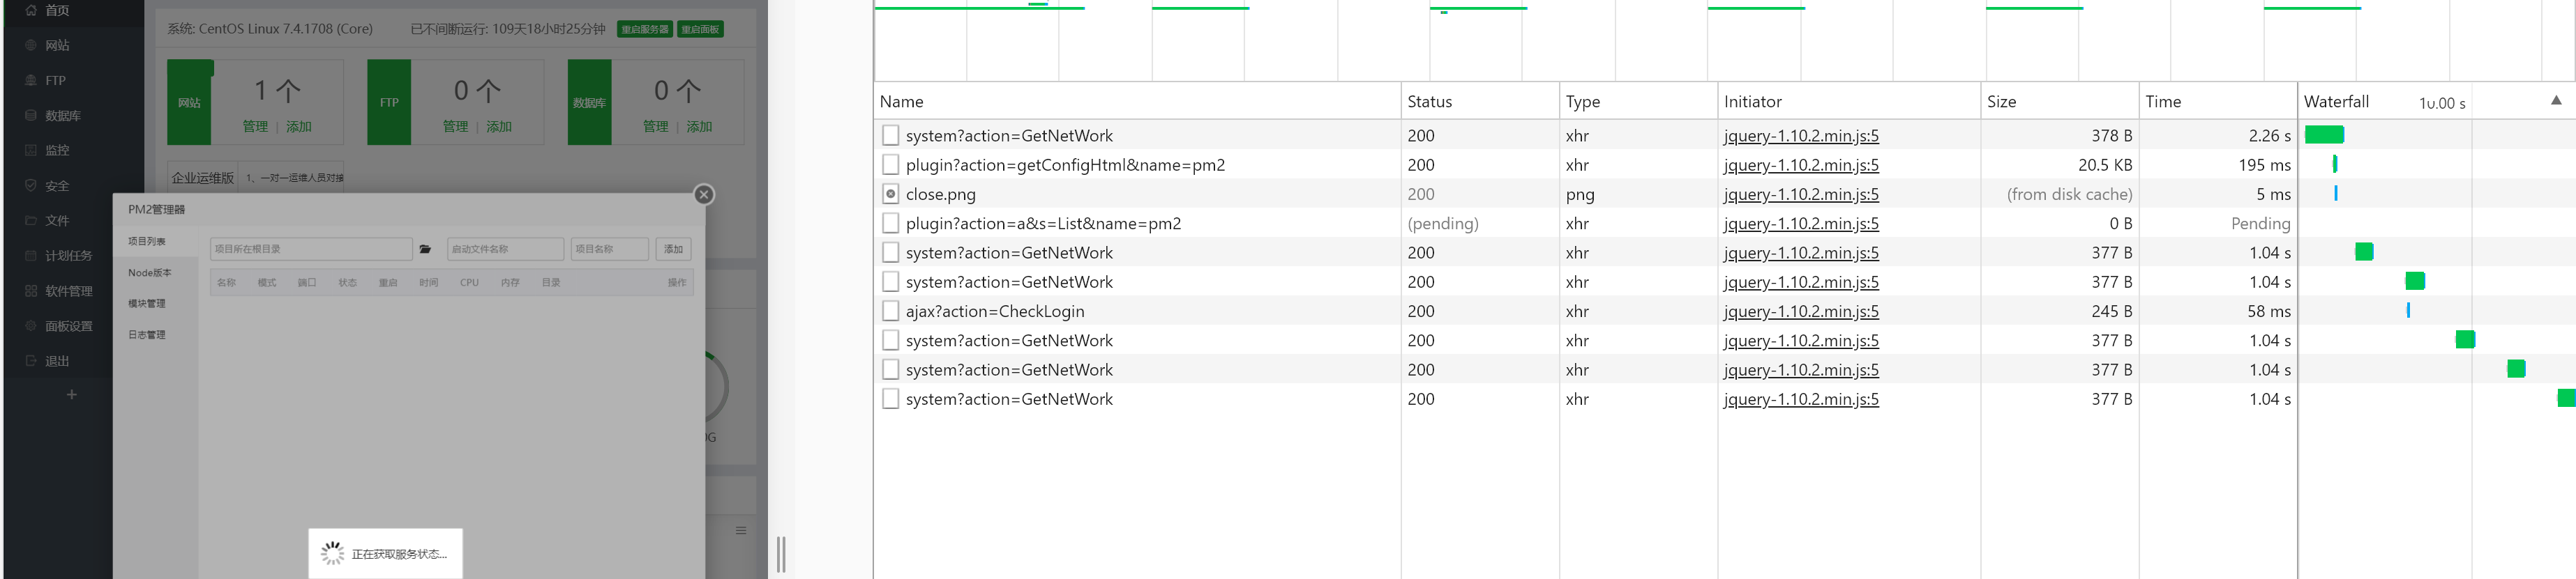Open 安全 in the sidebar

57,185
